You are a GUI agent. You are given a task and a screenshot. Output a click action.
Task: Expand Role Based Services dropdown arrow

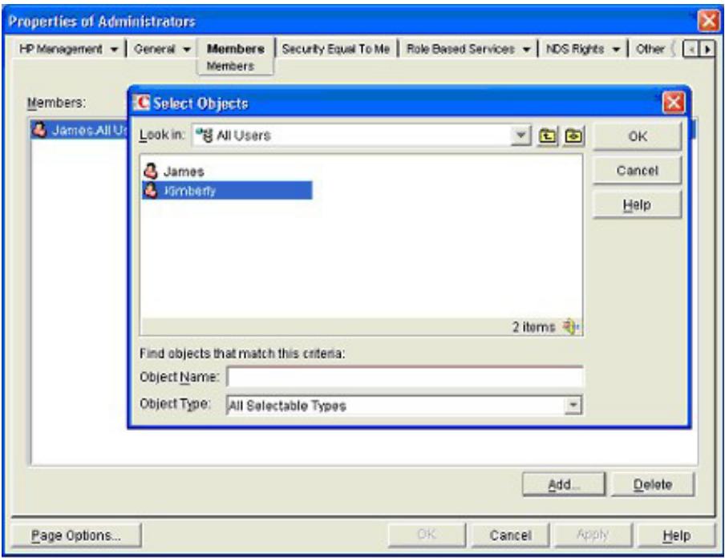click(526, 49)
